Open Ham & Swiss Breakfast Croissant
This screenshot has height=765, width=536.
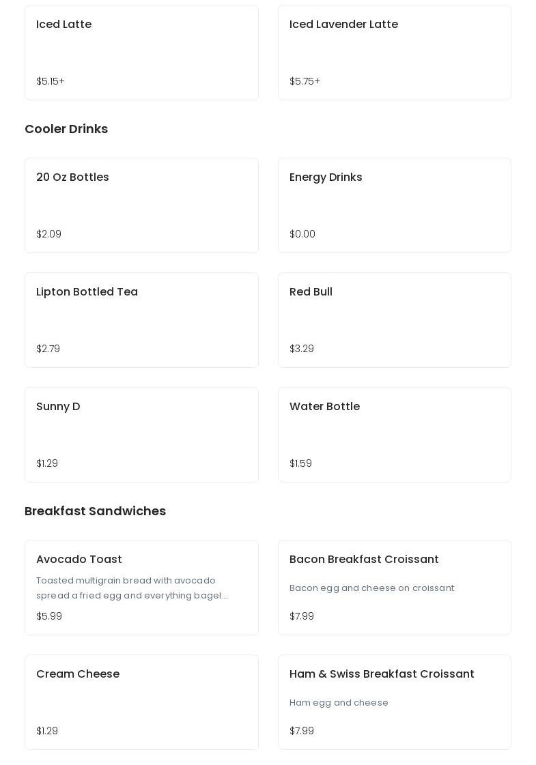click(395, 702)
